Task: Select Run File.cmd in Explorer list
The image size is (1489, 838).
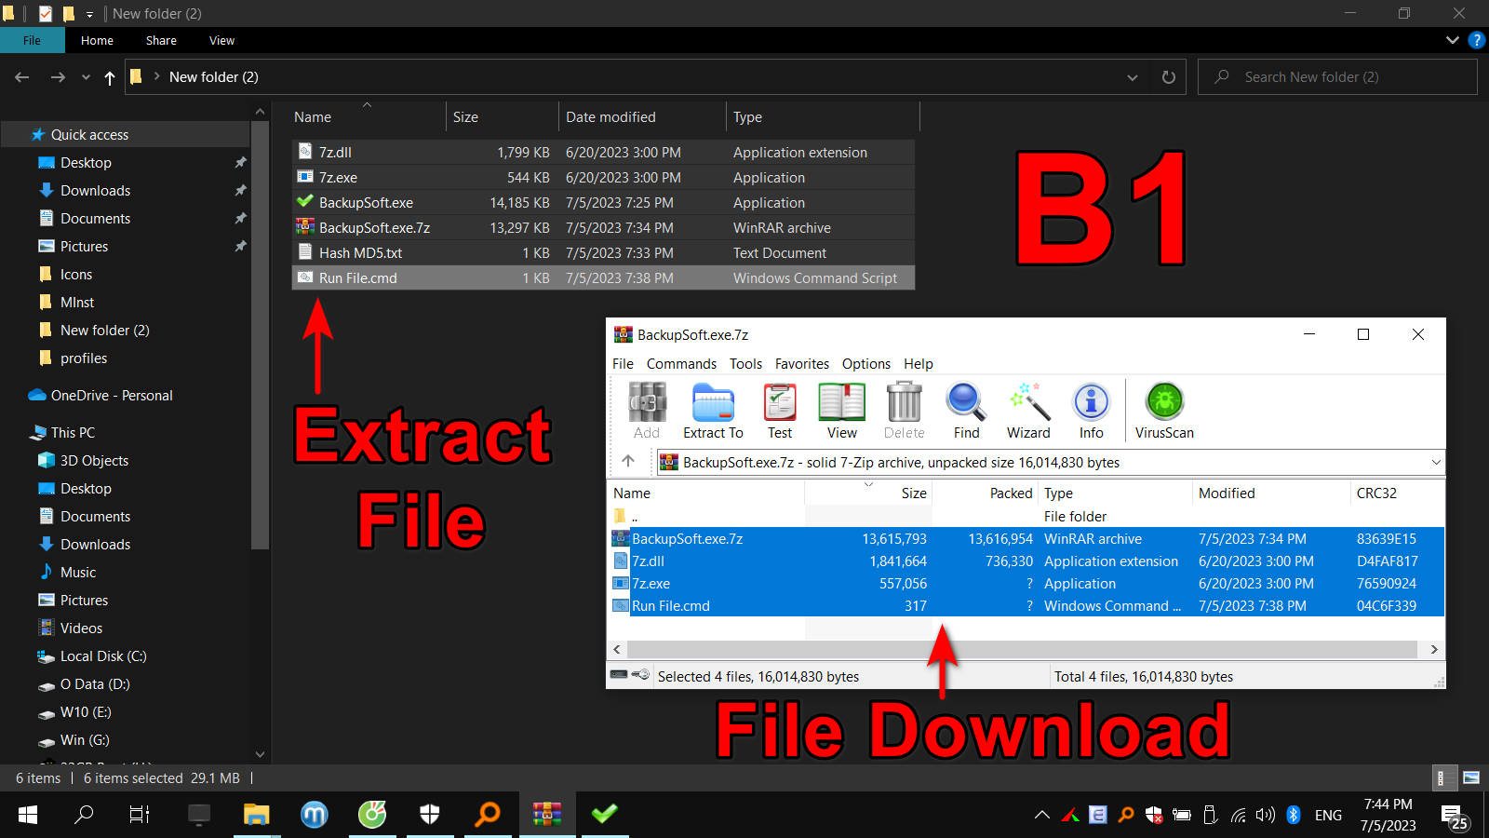Action: pyautogui.click(x=357, y=277)
